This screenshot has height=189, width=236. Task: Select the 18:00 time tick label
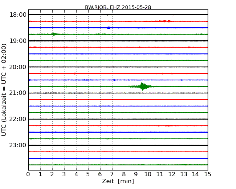click(18, 15)
